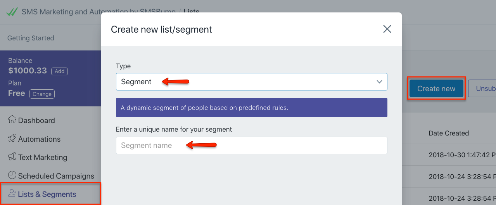
Task: Open the Type dropdown showing Segment
Action: coord(251,82)
